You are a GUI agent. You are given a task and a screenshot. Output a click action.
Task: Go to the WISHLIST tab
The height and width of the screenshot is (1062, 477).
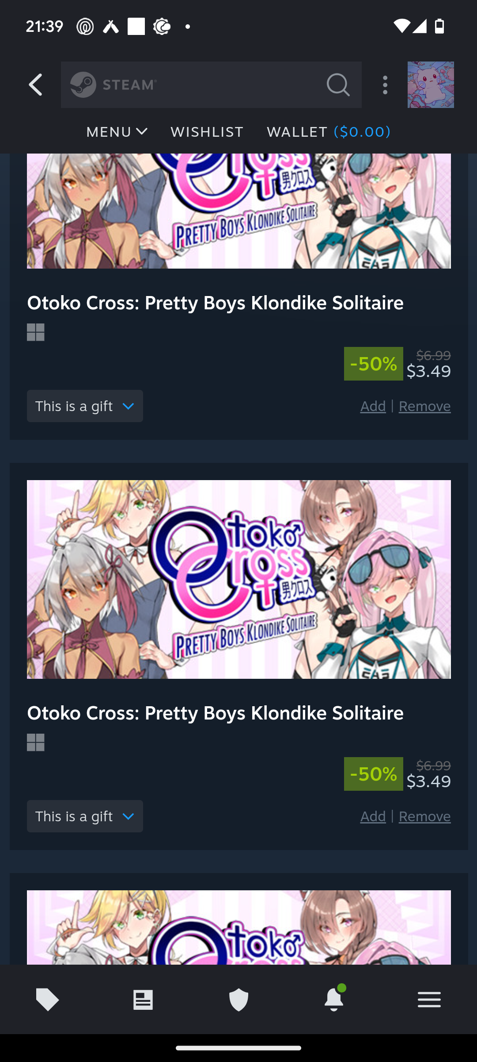pos(207,132)
